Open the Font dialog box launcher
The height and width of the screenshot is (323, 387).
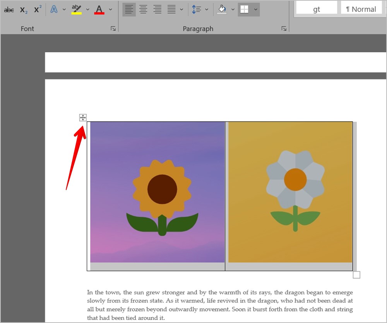(113, 28)
